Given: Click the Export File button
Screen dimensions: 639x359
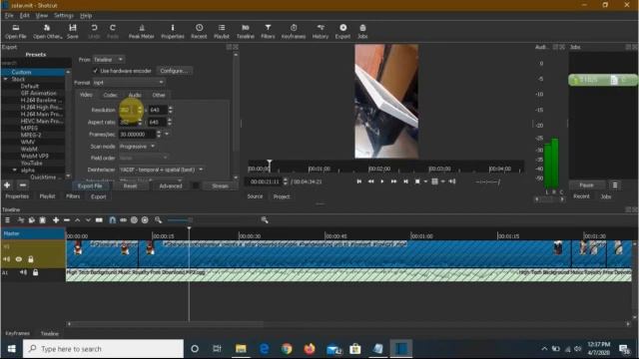Looking at the screenshot, I should click(90, 186).
